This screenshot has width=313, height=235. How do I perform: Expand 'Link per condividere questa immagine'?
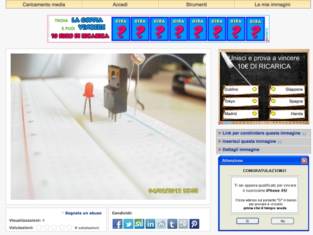261,133
